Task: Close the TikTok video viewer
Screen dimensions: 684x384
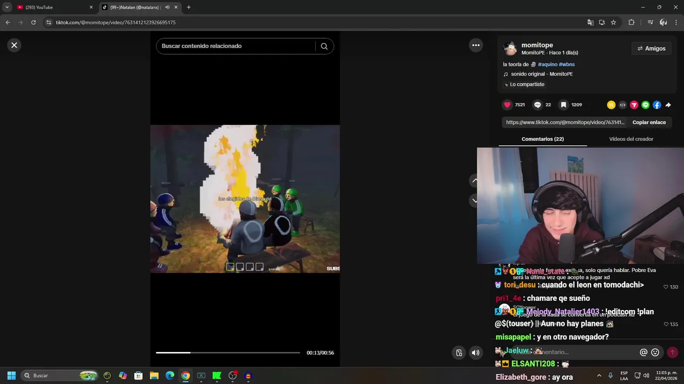Action: click(x=14, y=45)
